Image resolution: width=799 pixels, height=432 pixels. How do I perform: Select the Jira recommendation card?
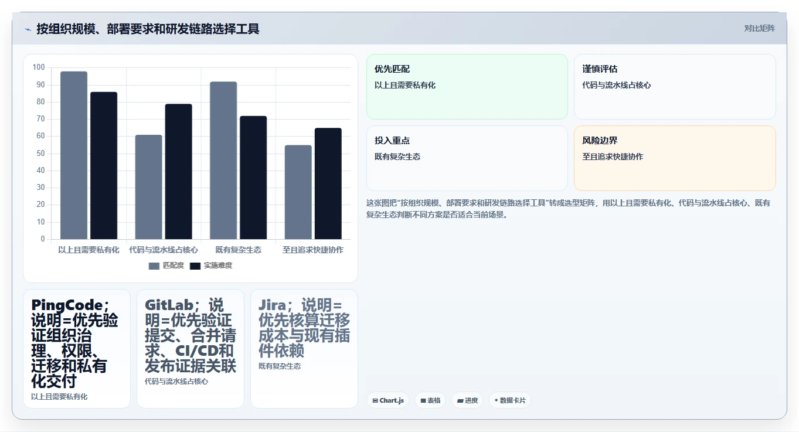304,349
